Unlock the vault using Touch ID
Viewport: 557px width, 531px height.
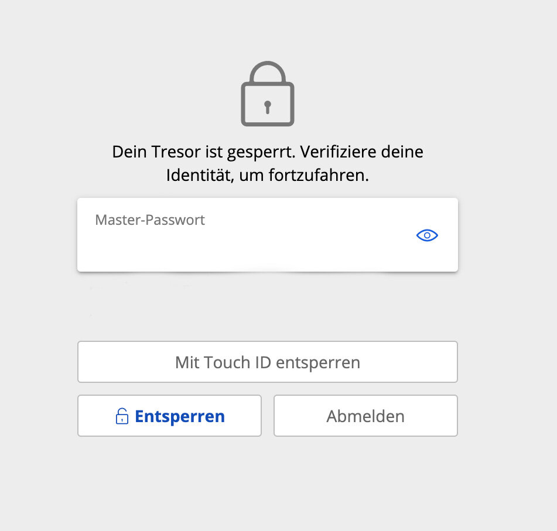coord(267,362)
